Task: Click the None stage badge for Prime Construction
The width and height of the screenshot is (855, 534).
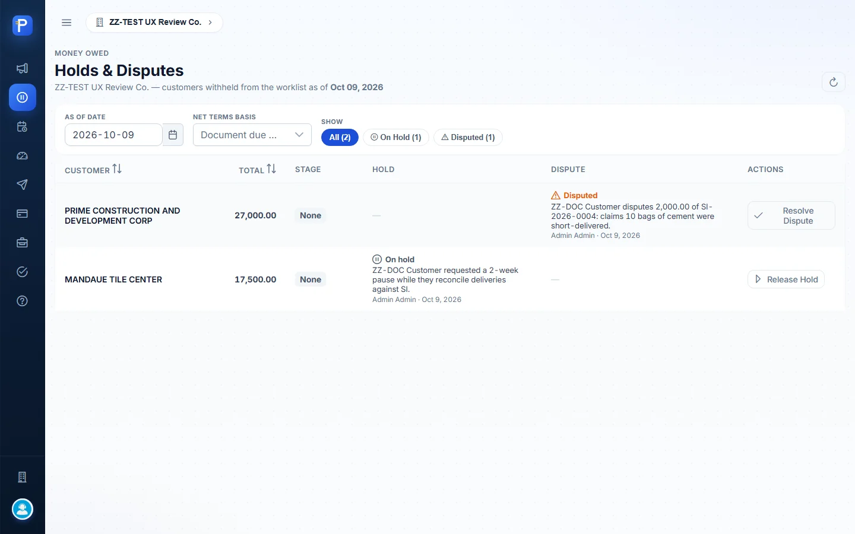Action: 311,215
